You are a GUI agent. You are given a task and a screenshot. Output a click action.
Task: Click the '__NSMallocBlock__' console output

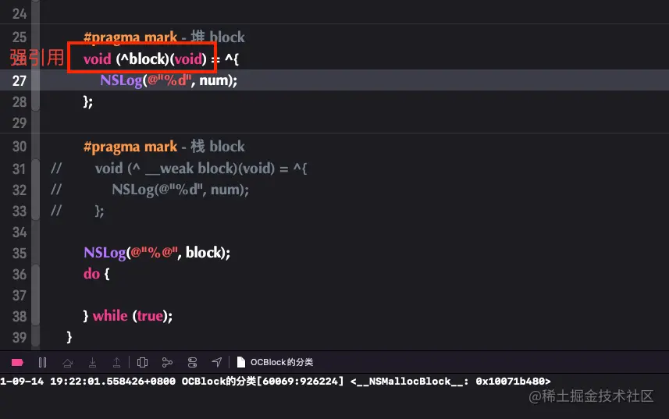tap(411, 381)
